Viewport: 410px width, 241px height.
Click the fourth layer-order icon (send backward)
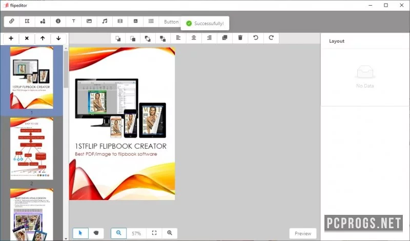[162, 38]
